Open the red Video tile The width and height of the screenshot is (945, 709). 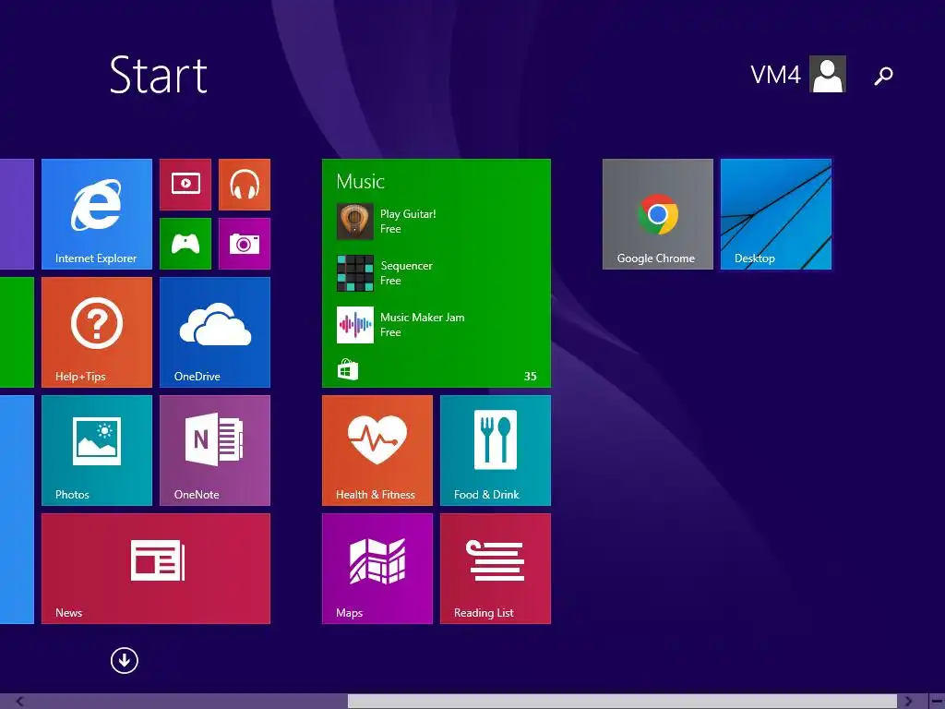click(x=185, y=185)
